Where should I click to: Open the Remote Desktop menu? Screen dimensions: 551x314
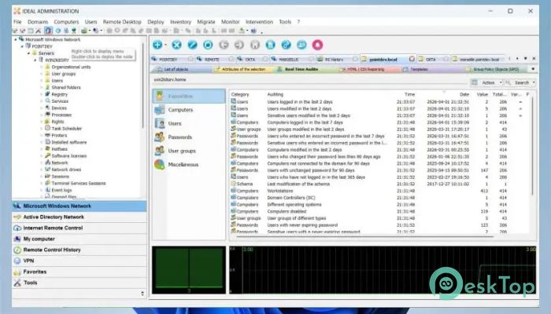(x=122, y=22)
